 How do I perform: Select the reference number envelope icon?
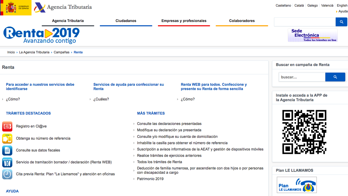(7, 138)
